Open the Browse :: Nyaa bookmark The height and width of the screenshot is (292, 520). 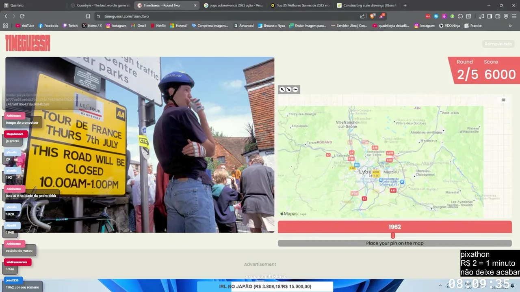coord(271,26)
